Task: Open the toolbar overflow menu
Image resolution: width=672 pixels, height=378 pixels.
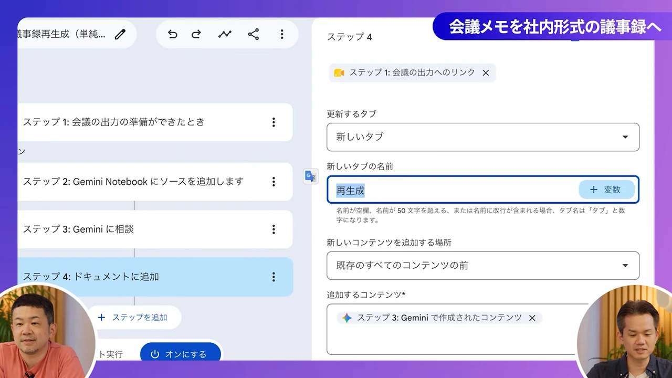Action: [282, 35]
